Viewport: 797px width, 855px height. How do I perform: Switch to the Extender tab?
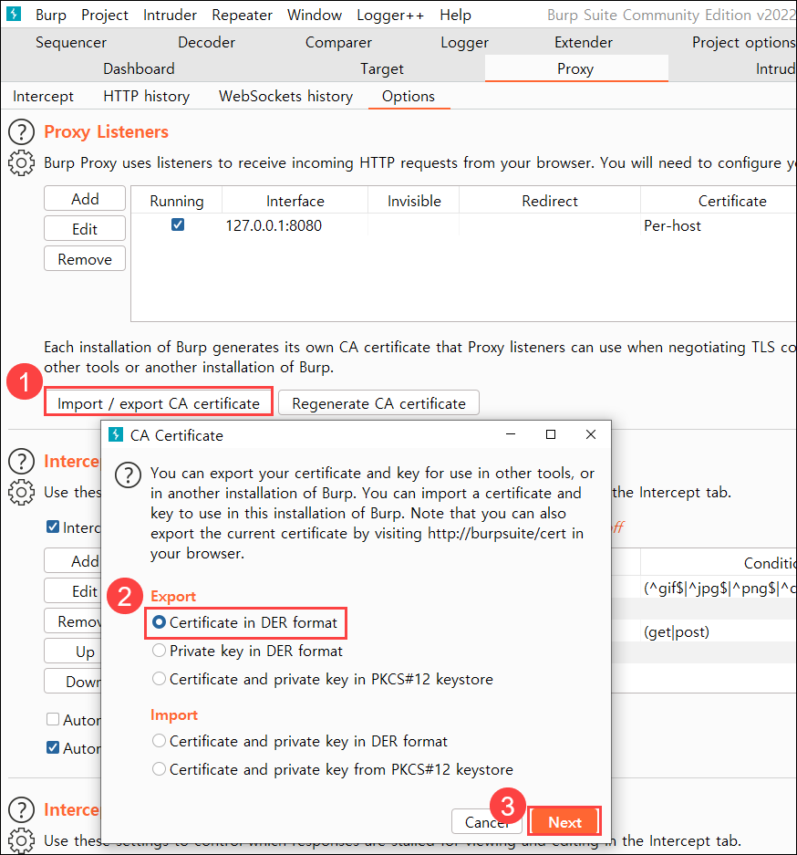point(584,42)
